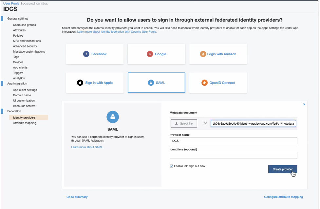This screenshot has width=320, height=209.
Task: Open App client settings
Action: click(25, 90)
